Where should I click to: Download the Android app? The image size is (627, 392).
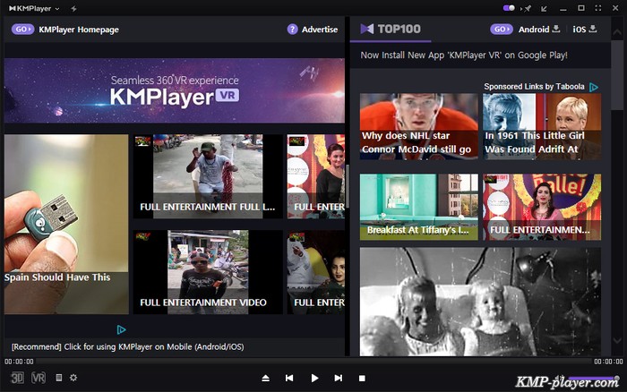(539, 30)
